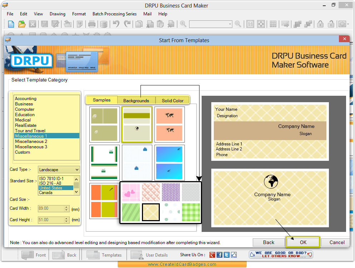Select the olive green sample template thumbnail

(104, 124)
